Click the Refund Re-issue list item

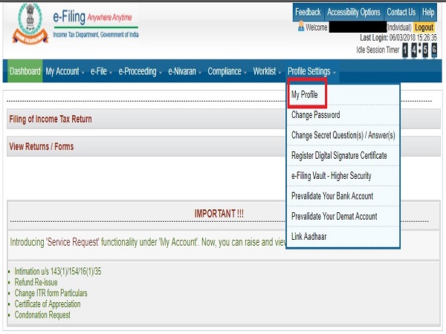(36, 282)
